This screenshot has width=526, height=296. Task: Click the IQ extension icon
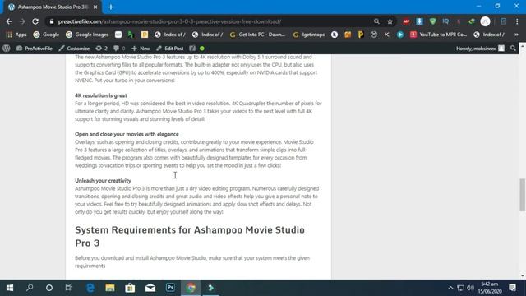pyautogui.click(x=445, y=21)
